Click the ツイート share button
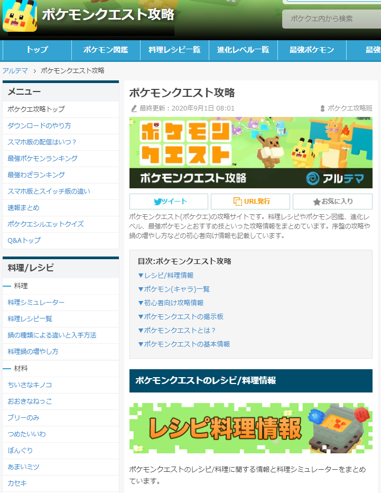Image resolution: width=381 pixels, height=493 pixels. click(169, 202)
